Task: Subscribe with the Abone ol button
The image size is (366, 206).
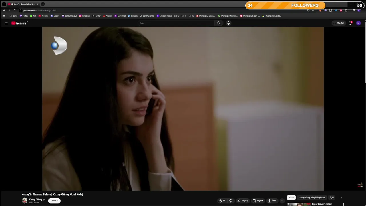Action: [x=54, y=201]
